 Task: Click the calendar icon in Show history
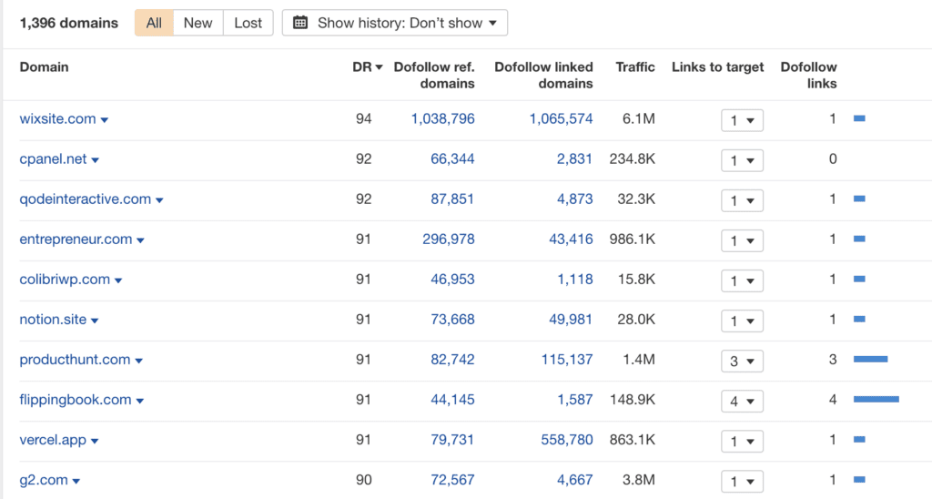(300, 23)
